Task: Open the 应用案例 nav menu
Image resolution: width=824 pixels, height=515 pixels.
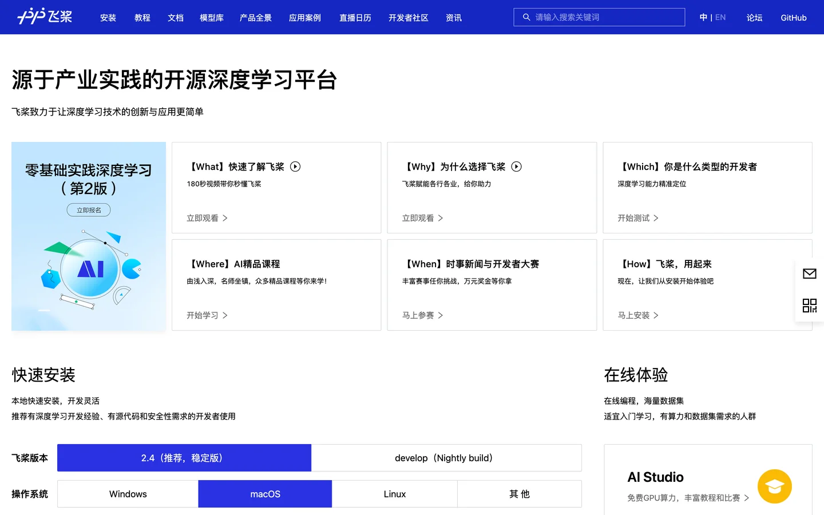Action: [305, 18]
